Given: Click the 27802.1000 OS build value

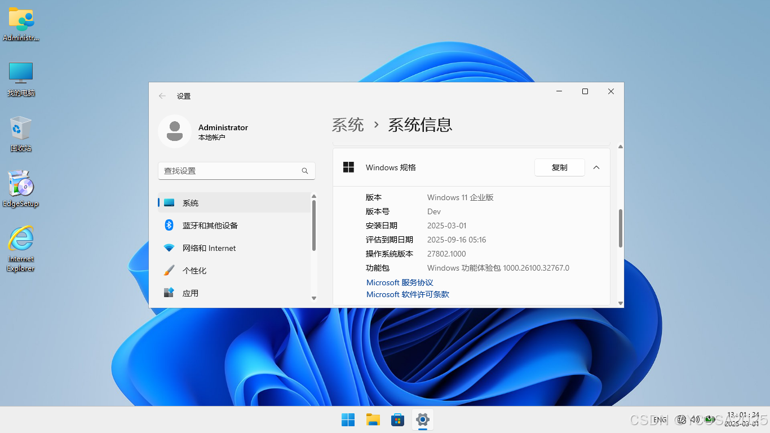Looking at the screenshot, I should [x=446, y=254].
